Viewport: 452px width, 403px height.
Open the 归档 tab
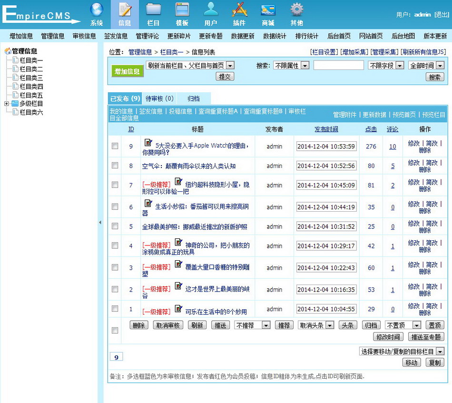[193, 98]
